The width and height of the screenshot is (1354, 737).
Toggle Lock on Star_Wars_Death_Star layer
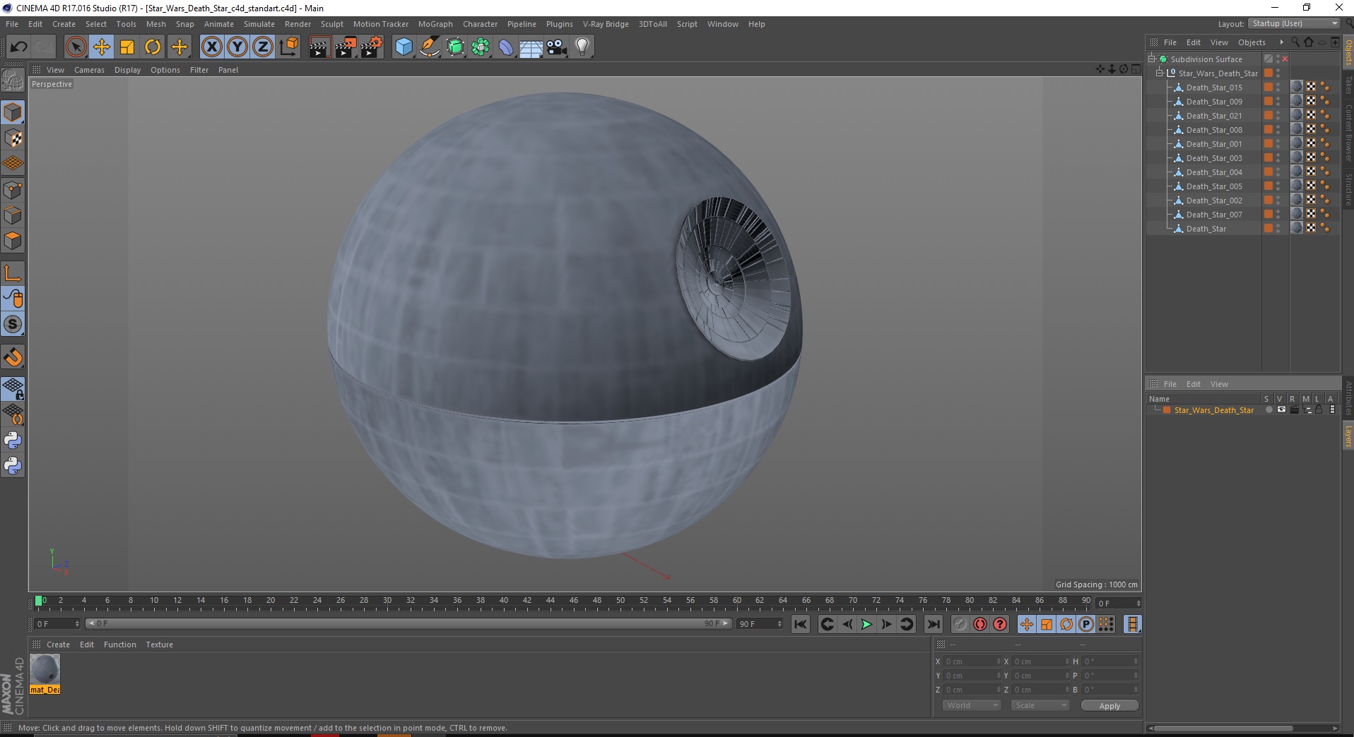[1319, 410]
